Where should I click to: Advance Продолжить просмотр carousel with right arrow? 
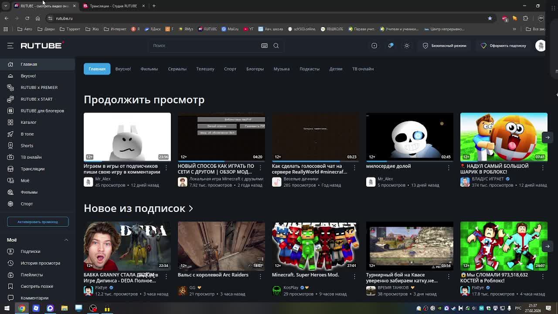tap(548, 137)
